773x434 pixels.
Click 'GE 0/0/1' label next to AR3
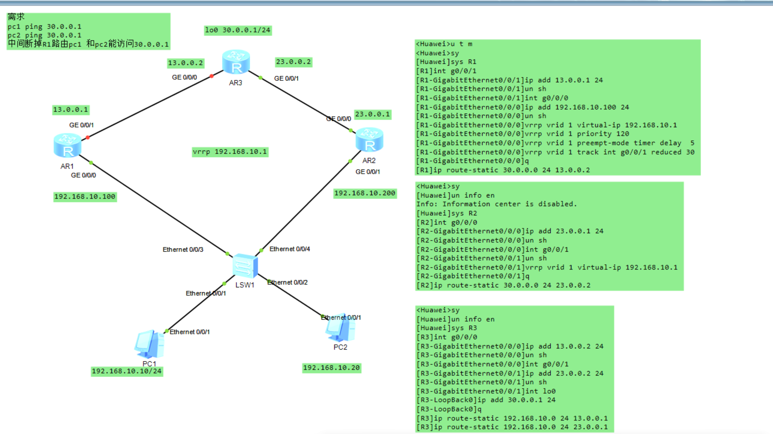[286, 78]
